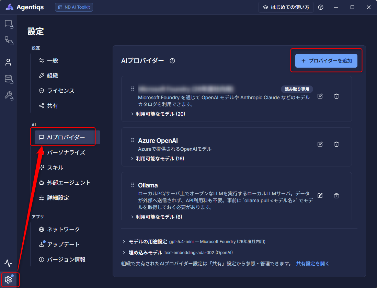Expand 利用可能なモデル (6) list
This screenshot has width=377, height=288.
point(157,217)
